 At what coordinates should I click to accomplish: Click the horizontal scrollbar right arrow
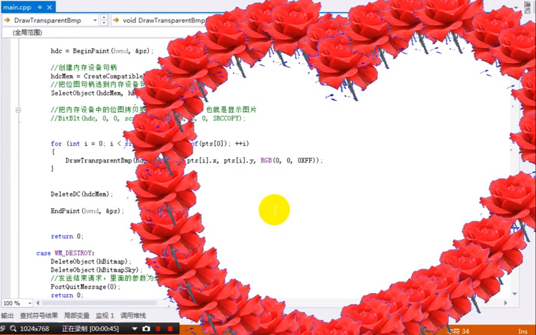click(x=506, y=302)
